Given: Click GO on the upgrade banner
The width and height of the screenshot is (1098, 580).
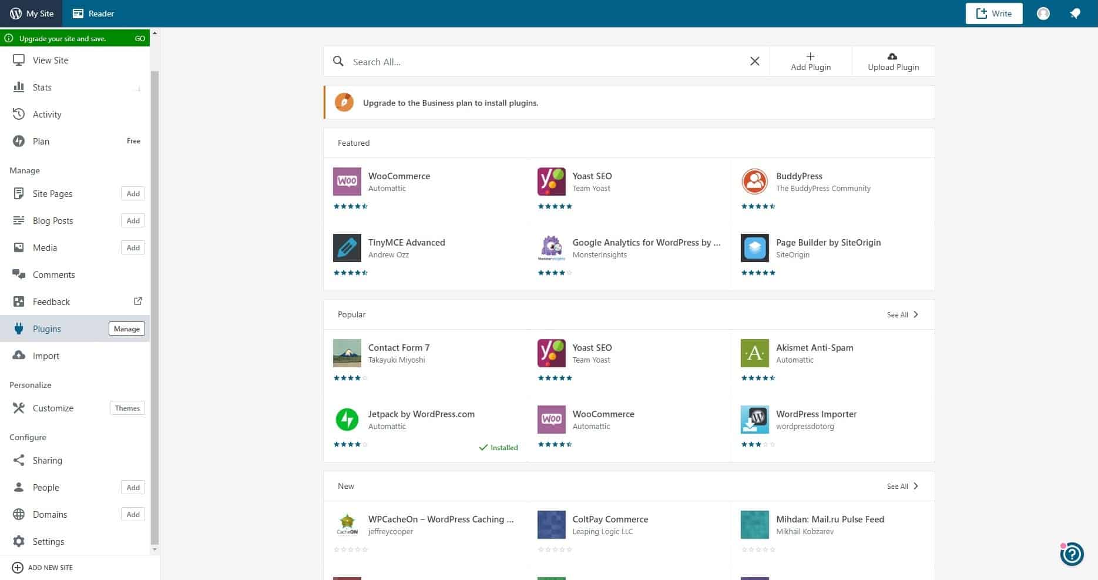Looking at the screenshot, I should (x=140, y=39).
